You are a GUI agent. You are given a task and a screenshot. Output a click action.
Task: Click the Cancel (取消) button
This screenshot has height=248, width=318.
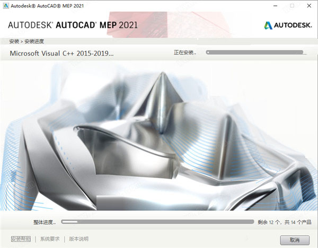click(x=294, y=239)
